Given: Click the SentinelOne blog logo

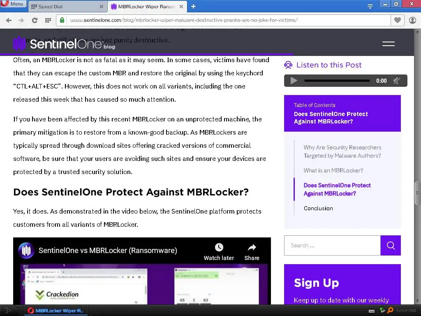Looking at the screenshot, I should (65, 44).
